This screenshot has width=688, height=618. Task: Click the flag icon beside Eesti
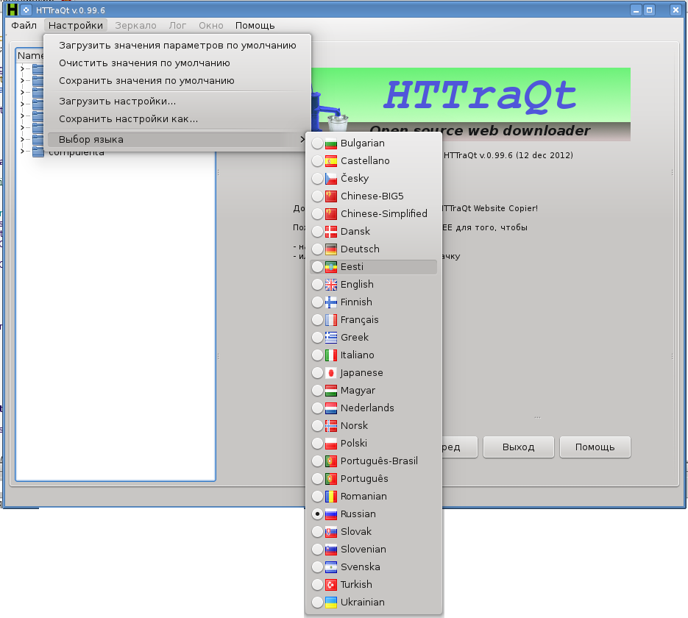click(x=331, y=266)
